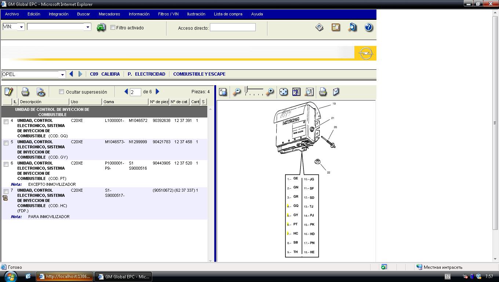499x282 pixels.
Task: Open the Archivo menu
Action: (x=12, y=14)
